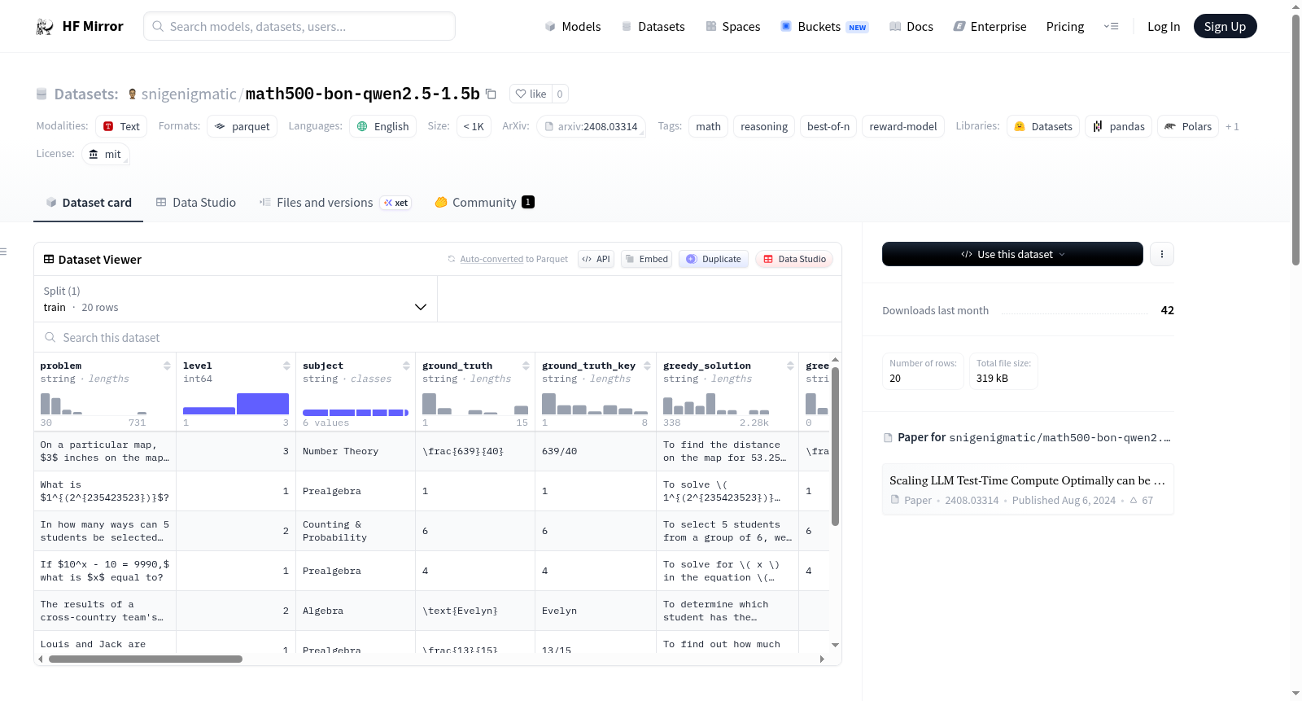This screenshot has width=1302, height=701.
Task: Click the page's vertical scrollbar thumb
Action: (1295, 138)
